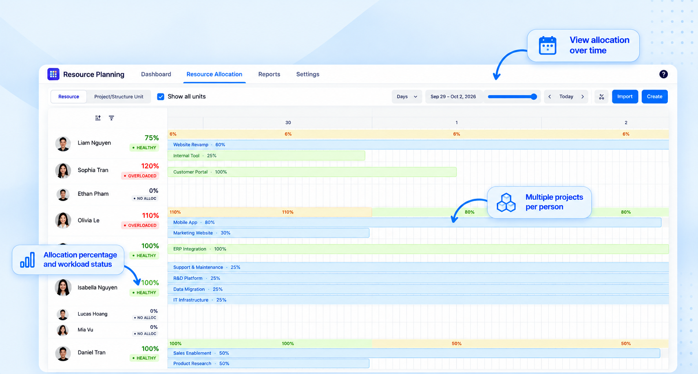Click Olivia Le's avatar photo
Screen dimensions: 698x374
point(63,221)
